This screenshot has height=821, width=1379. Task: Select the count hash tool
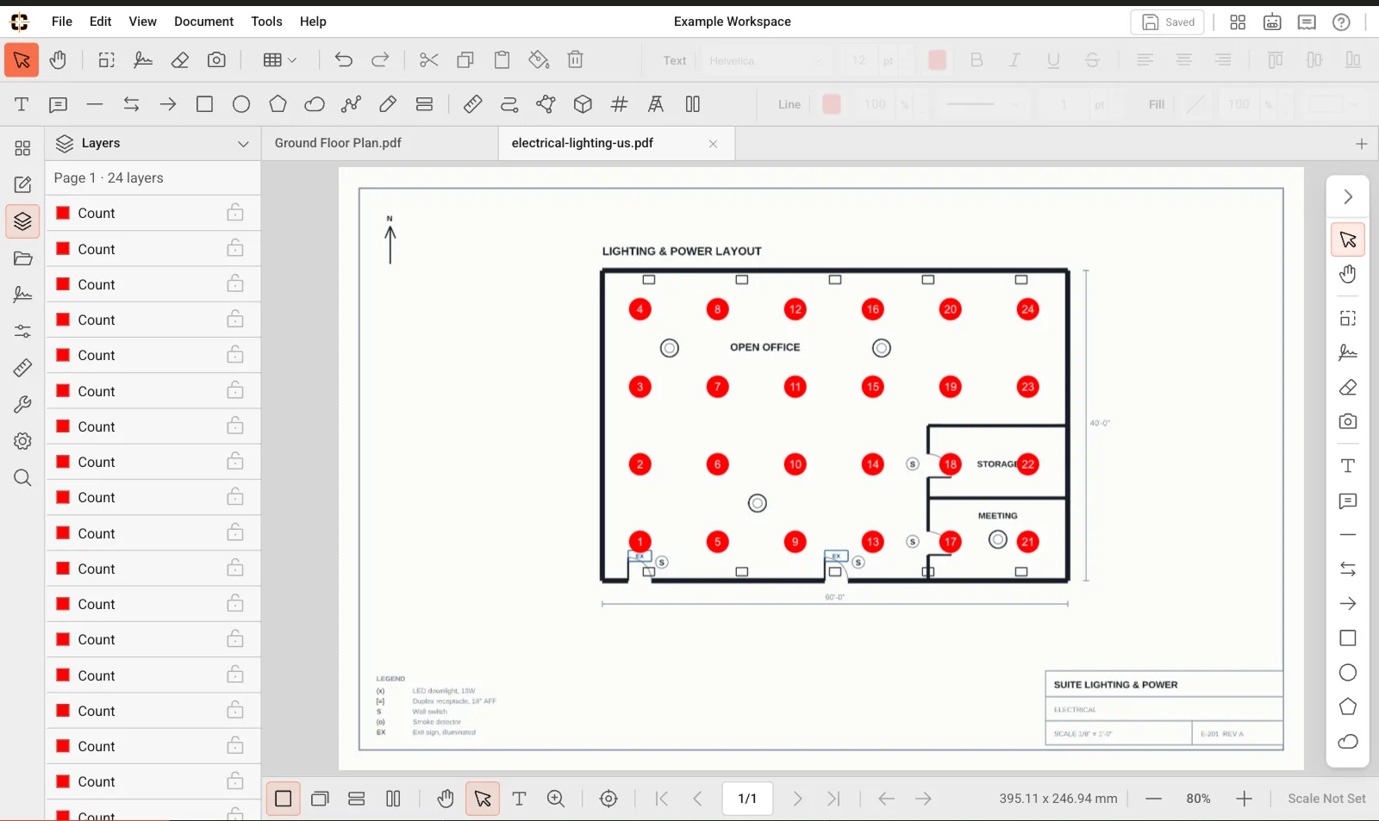coord(619,104)
